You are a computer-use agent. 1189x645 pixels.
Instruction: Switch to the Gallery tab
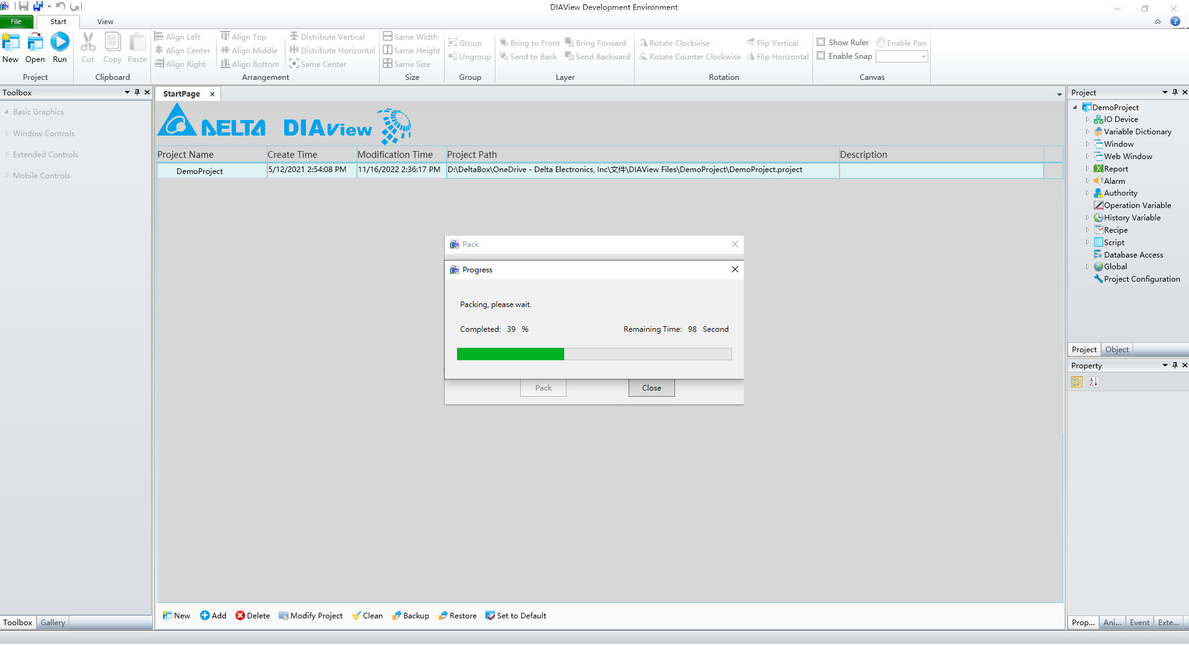[53, 623]
